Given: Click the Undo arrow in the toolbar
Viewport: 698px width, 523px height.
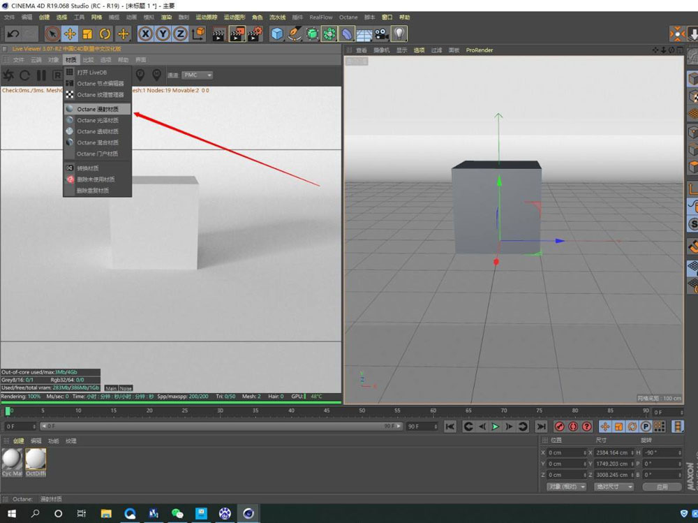Looking at the screenshot, I should point(13,34).
